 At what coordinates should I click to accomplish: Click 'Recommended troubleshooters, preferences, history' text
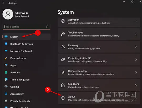94,36
